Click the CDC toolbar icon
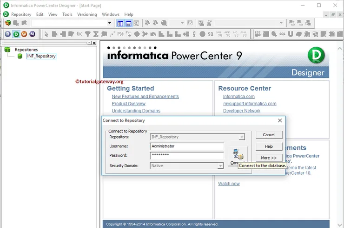 (x=258, y=34)
